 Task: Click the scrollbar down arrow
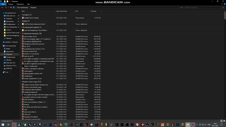[x=225, y=119]
